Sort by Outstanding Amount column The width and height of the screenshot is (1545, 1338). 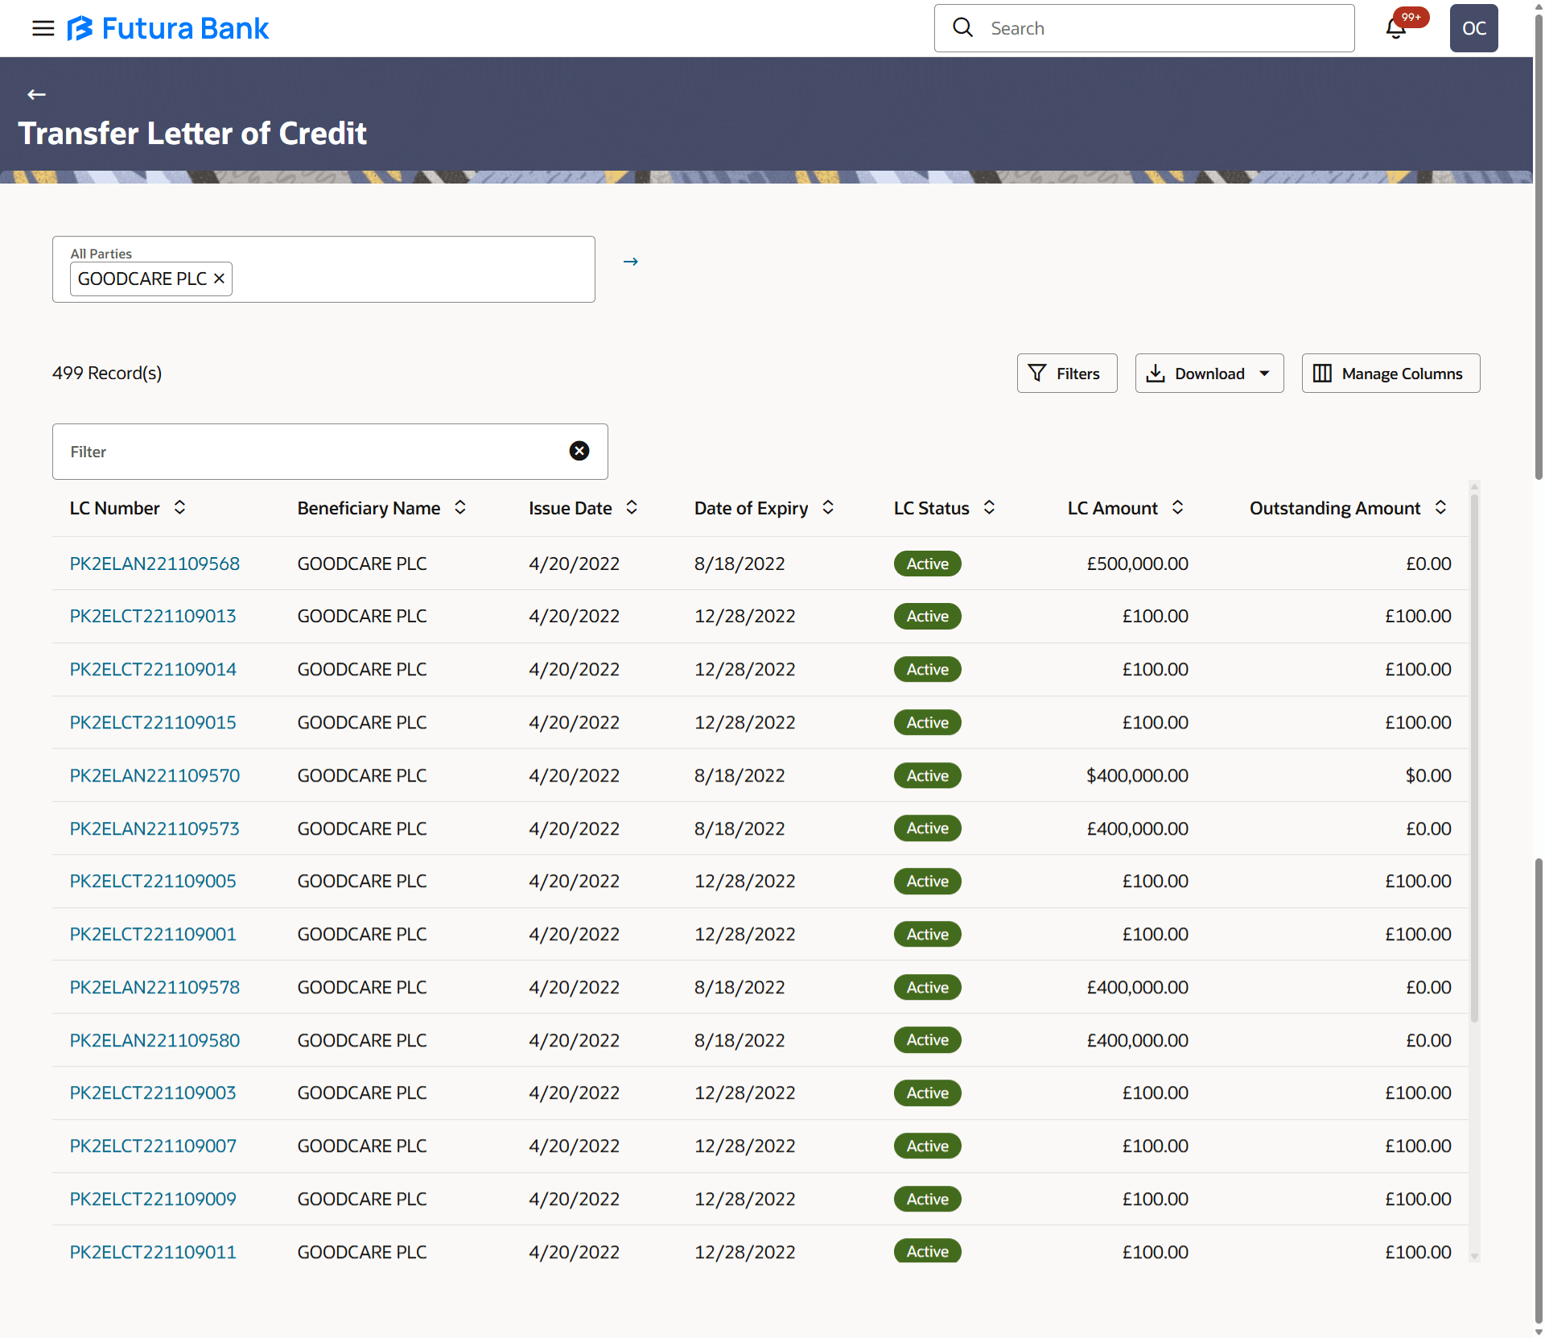click(1440, 507)
